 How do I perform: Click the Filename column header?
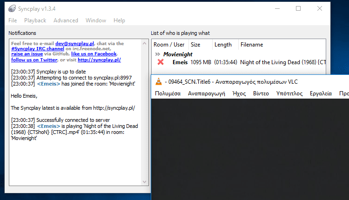(282, 45)
